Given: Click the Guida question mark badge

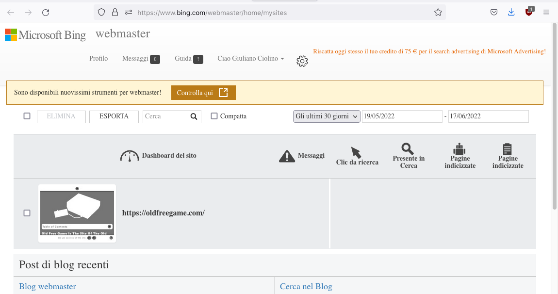Looking at the screenshot, I should (198, 60).
